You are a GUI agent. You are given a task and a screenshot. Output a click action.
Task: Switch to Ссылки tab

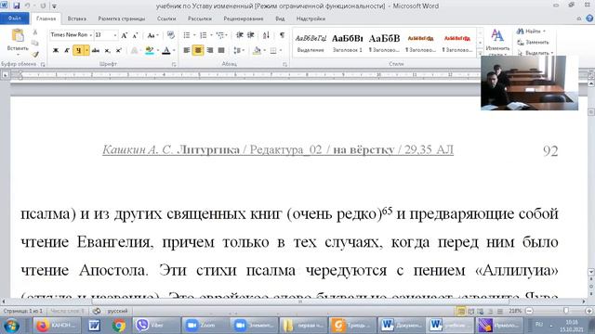click(x=166, y=19)
